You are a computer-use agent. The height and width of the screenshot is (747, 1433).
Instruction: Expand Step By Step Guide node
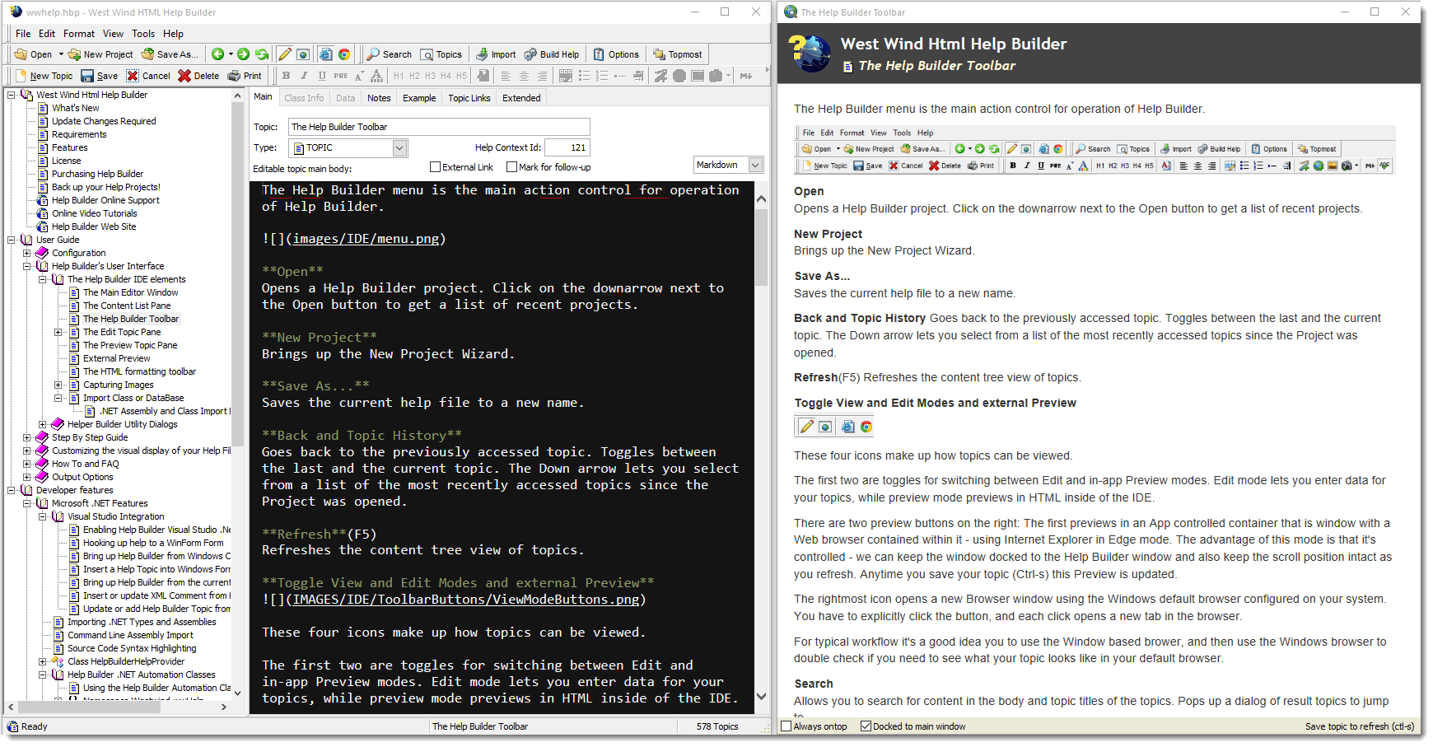pyautogui.click(x=27, y=437)
